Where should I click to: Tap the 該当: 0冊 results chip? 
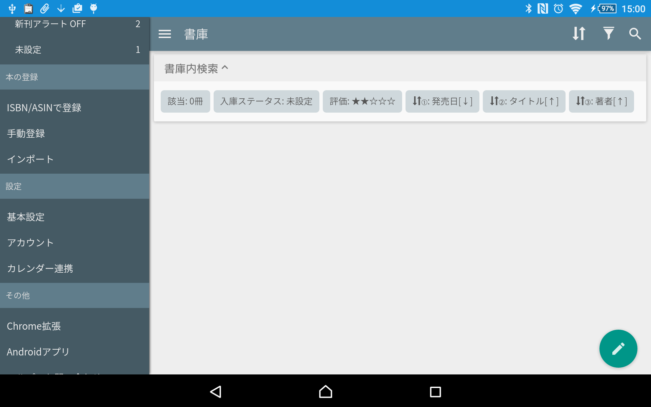tap(185, 101)
